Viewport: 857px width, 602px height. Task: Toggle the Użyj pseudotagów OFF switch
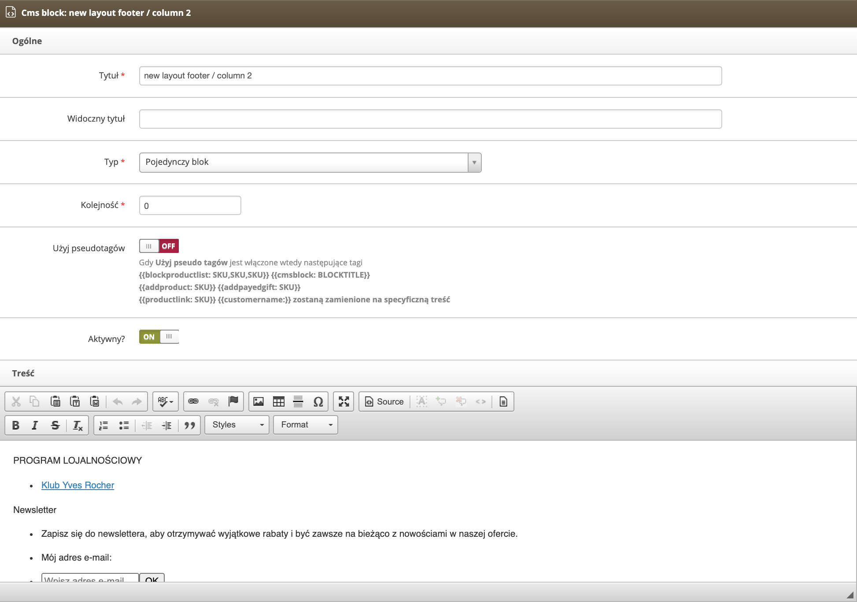click(x=159, y=246)
